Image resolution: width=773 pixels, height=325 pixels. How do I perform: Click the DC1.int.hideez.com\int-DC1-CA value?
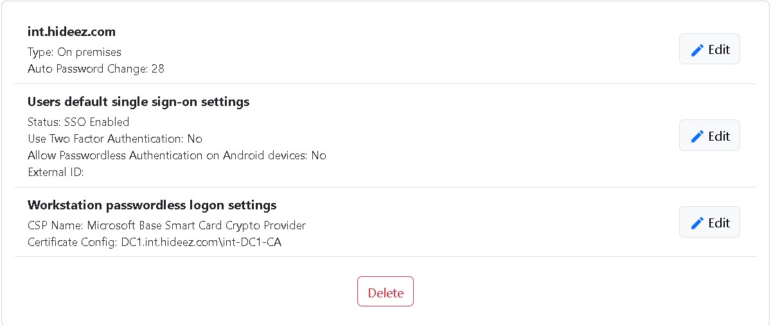[201, 242]
